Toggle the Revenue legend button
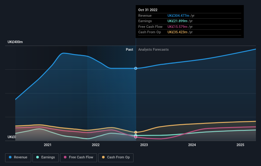This screenshot has width=261, height=166. [x=18, y=157]
